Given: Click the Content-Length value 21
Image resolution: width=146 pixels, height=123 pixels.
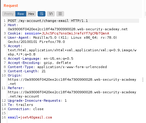Looking at the screenshot, I should (44, 71).
